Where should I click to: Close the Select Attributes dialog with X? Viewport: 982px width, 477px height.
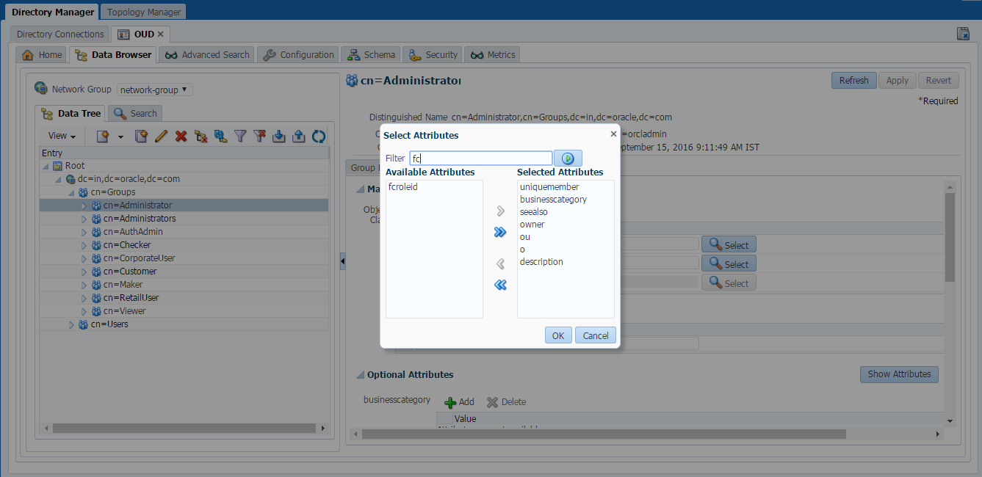pos(613,134)
